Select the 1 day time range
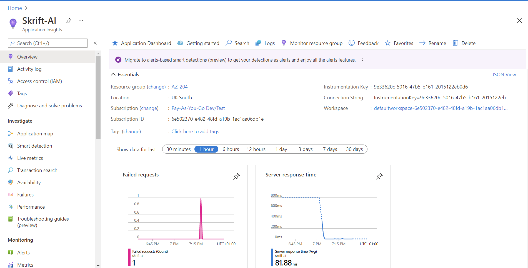The image size is (528, 268). click(x=281, y=149)
